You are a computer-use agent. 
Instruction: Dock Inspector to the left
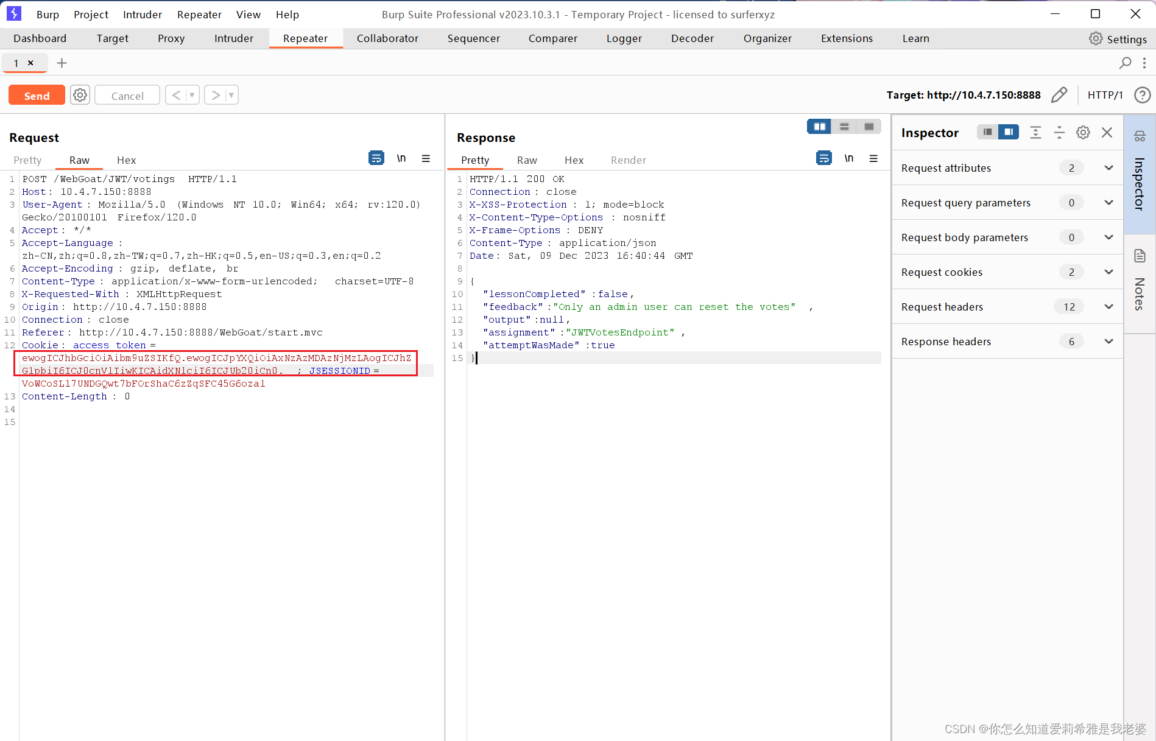(x=987, y=132)
